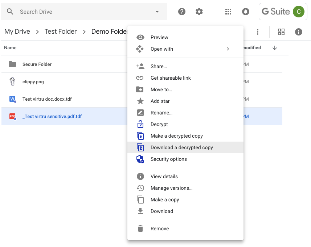The image size is (311, 247).
Task: Sort by the Name column header
Action: 10,48
